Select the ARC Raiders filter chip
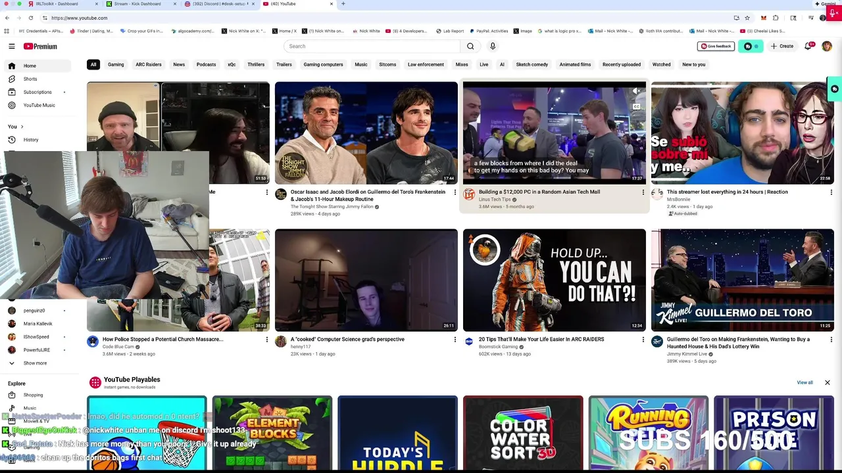842x473 pixels. tap(149, 64)
